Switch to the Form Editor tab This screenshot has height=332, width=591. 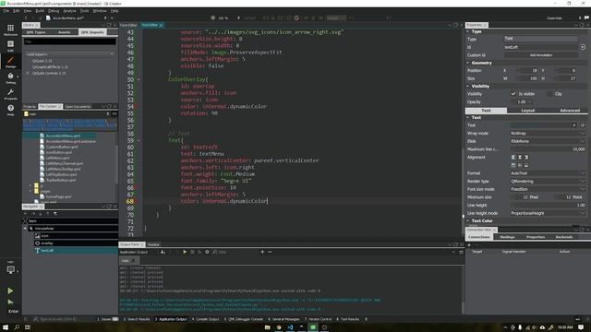[x=129, y=25]
